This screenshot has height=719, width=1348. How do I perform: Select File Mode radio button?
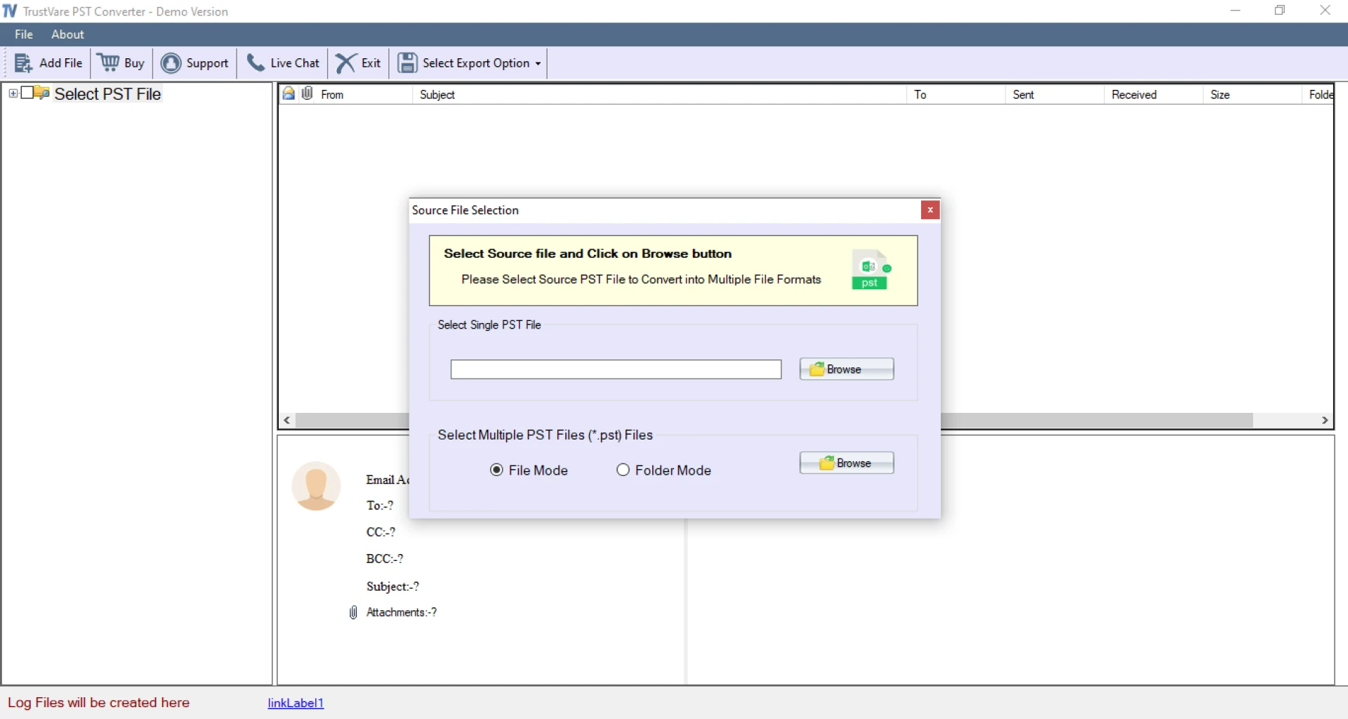(x=497, y=470)
